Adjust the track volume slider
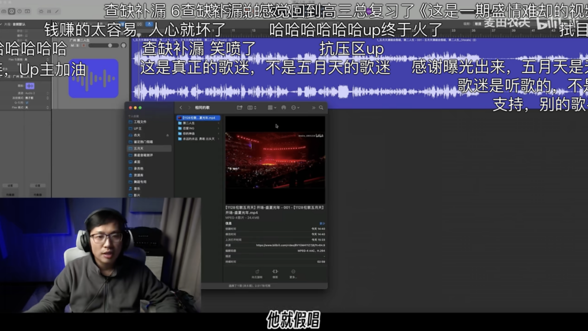Viewport: 588px width, 331px height. pyautogui.click(x=103, y=45)
